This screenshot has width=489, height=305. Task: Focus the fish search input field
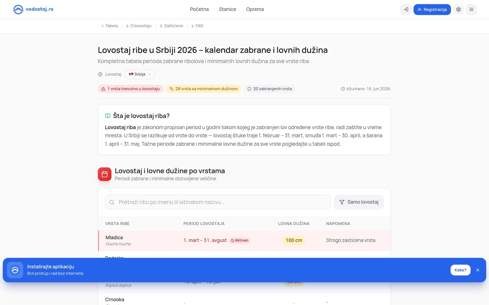coord(218,202)
